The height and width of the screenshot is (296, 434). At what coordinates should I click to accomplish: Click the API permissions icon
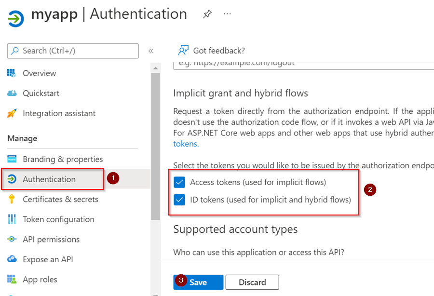coord(12,239)
